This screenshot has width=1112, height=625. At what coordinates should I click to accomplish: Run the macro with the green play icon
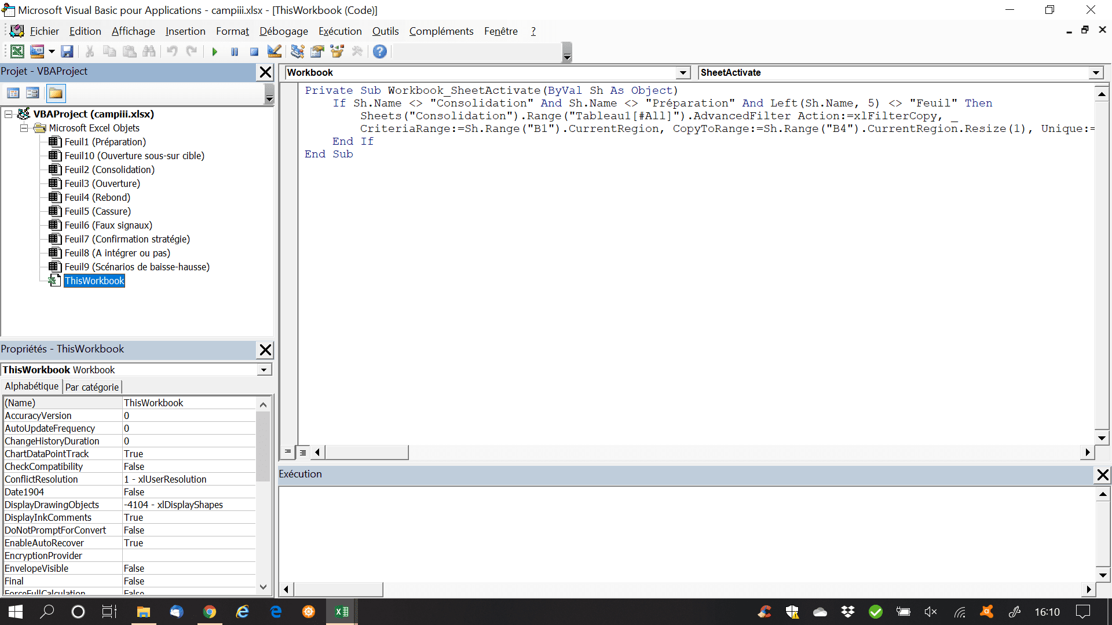pos(214,52)
